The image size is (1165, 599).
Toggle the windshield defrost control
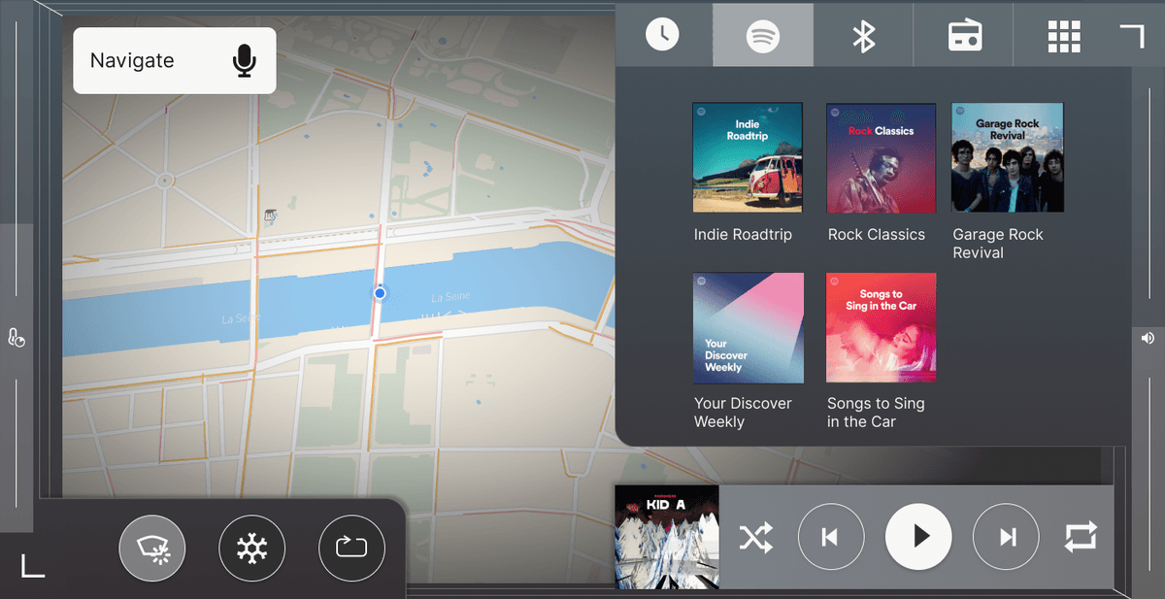click(152, 548)
